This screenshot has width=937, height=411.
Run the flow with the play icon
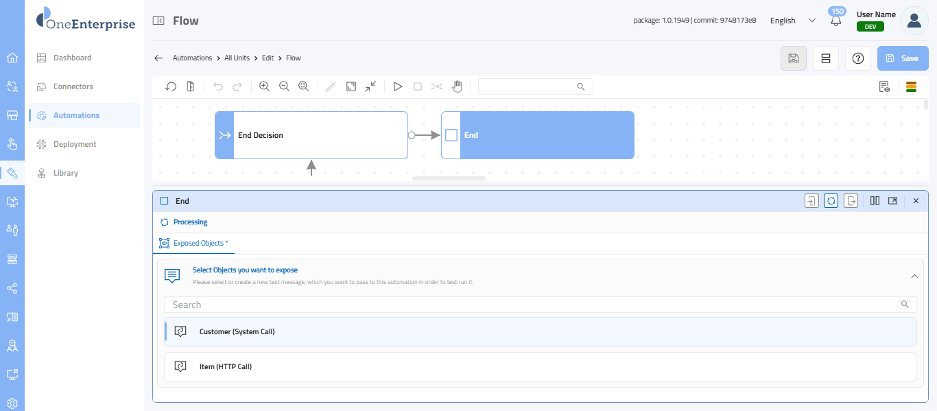click(397, 86)
